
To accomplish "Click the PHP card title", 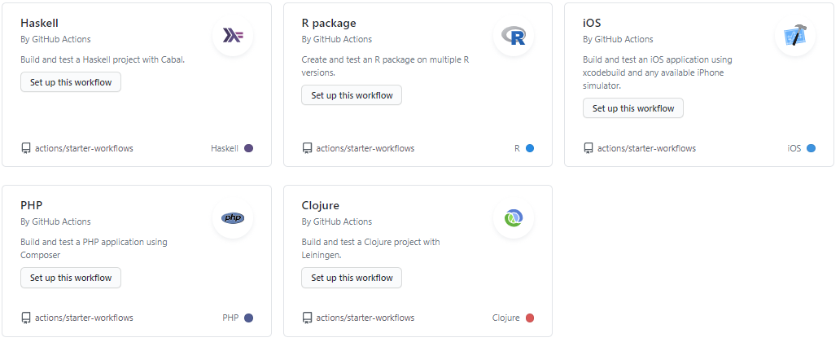I will pos(31,205).
